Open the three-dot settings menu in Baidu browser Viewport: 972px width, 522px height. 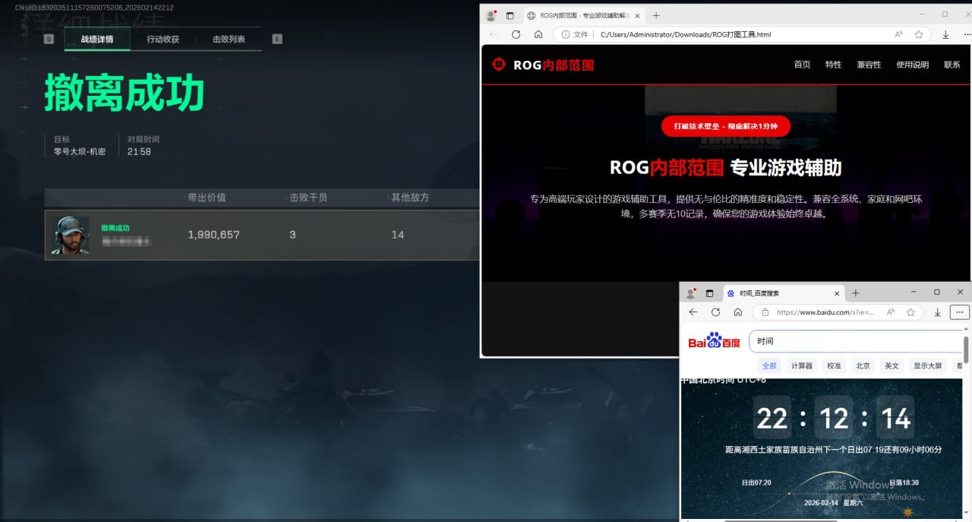click(960, 312)
